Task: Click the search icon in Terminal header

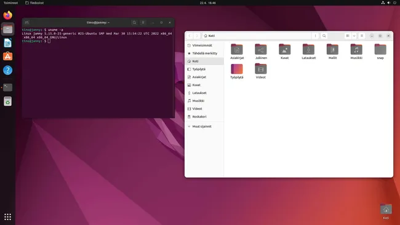Action: tap(134, 22)
